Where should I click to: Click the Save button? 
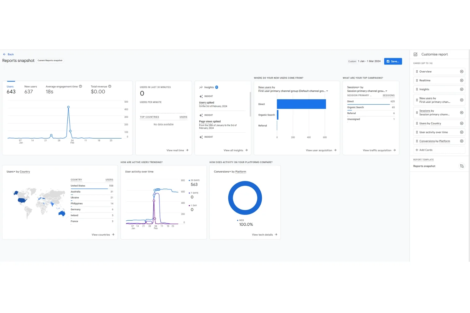click(x=393, y=61)
